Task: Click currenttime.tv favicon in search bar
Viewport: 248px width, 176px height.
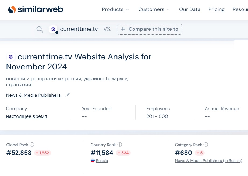Action: click(x=53, y=29)
